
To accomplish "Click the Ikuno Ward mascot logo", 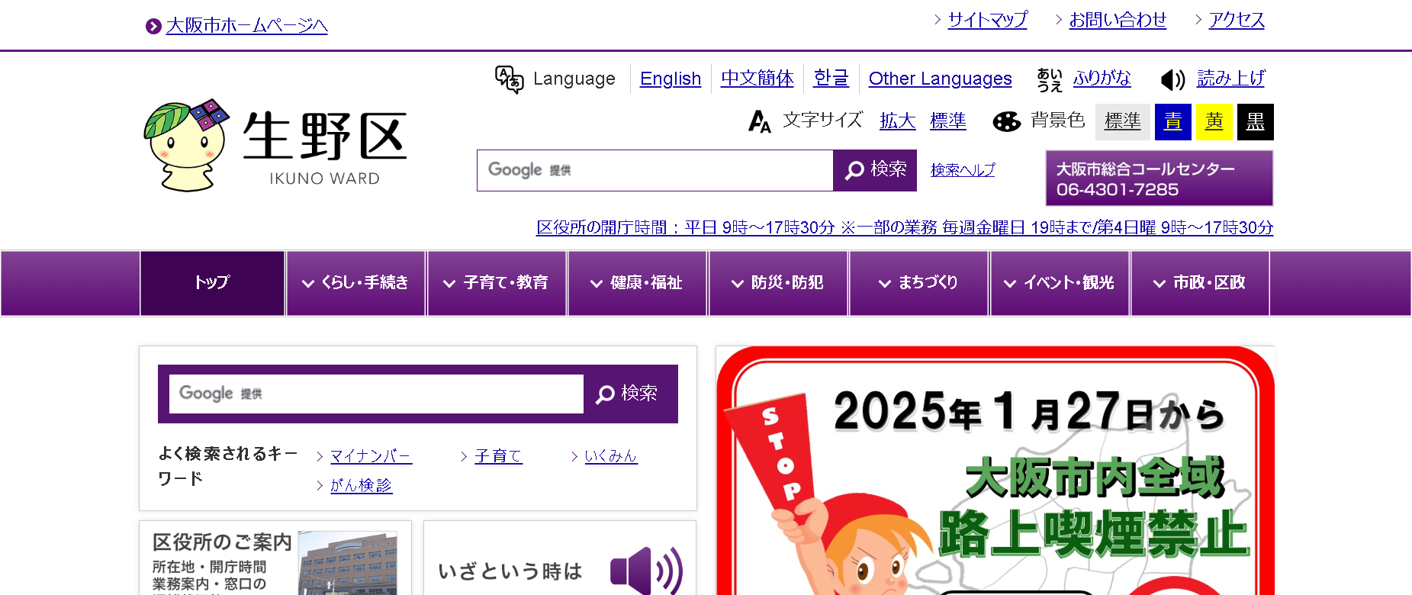I will [186, 145].
